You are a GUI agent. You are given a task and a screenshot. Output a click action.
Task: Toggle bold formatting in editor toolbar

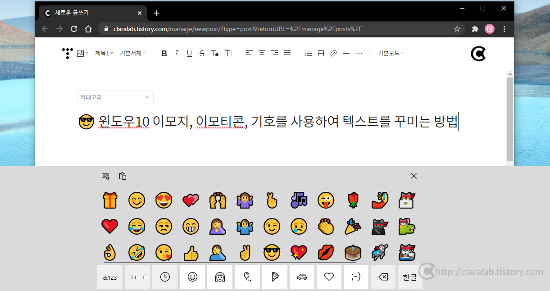[x=164, y=54]
